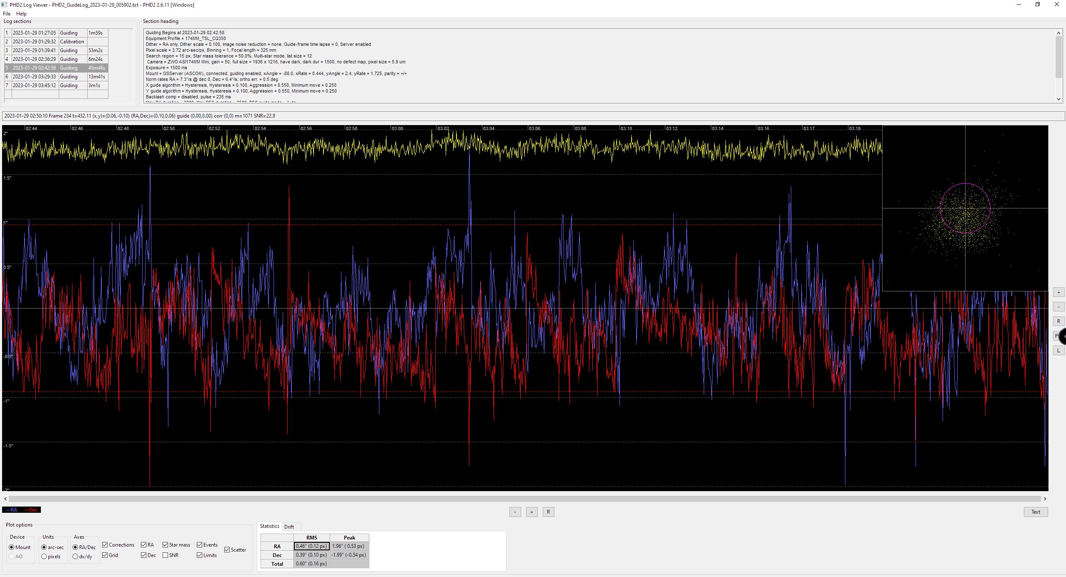Switch to the Drift tab
Screen dimensions: 1066x577
[289, 527]
